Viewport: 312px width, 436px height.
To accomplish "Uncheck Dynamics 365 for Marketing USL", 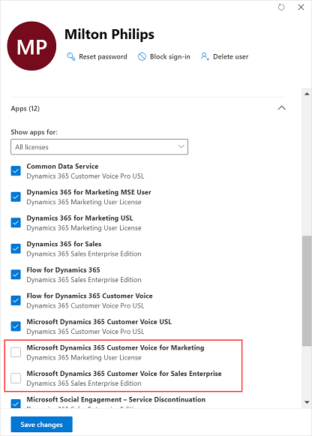I will [16, 222].
